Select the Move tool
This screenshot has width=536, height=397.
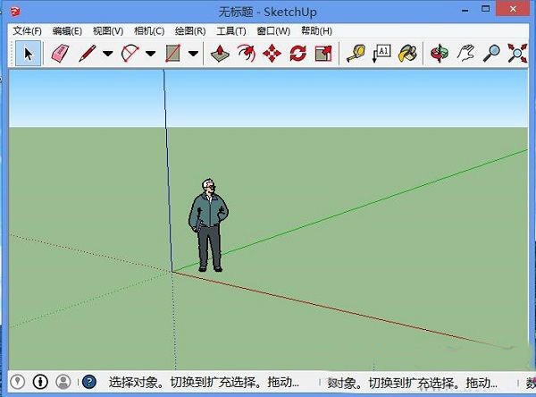(x=272, y=54)
